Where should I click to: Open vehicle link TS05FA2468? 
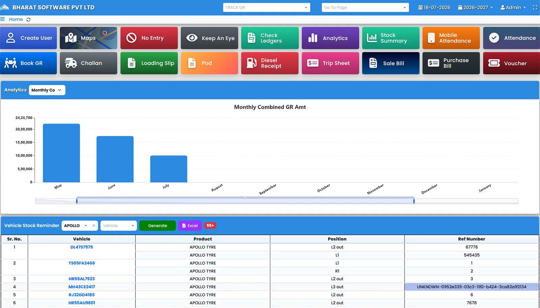pyautogui.click(x=82, y=263)
